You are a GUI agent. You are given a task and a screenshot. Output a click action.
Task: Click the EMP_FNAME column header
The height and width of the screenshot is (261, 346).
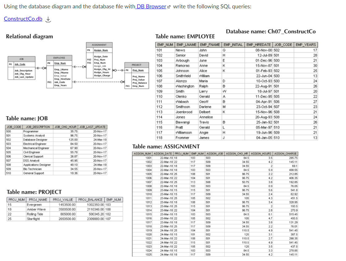210,45
